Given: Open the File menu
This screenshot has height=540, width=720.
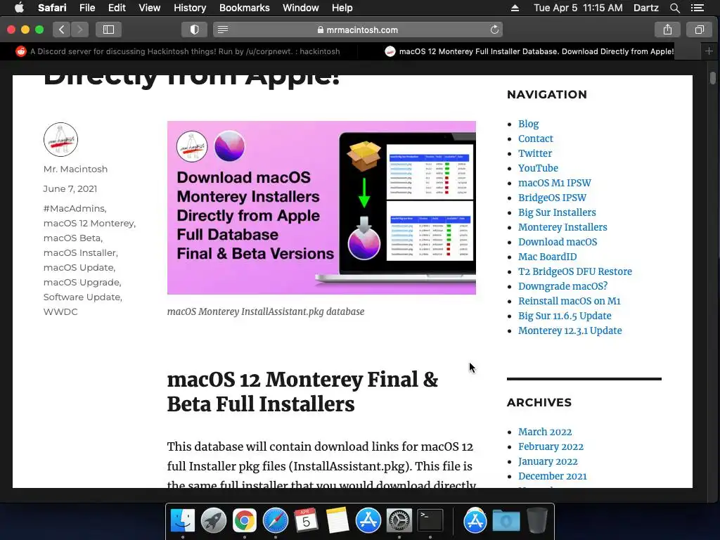Looking at the screenshot, I should pos(87,8).
